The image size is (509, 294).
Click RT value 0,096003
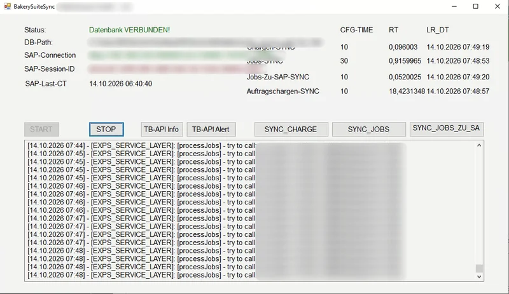(403, 47)
